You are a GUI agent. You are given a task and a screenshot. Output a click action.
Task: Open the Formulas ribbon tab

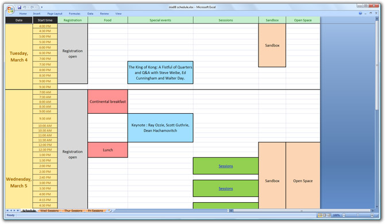[x=74, y=14]
